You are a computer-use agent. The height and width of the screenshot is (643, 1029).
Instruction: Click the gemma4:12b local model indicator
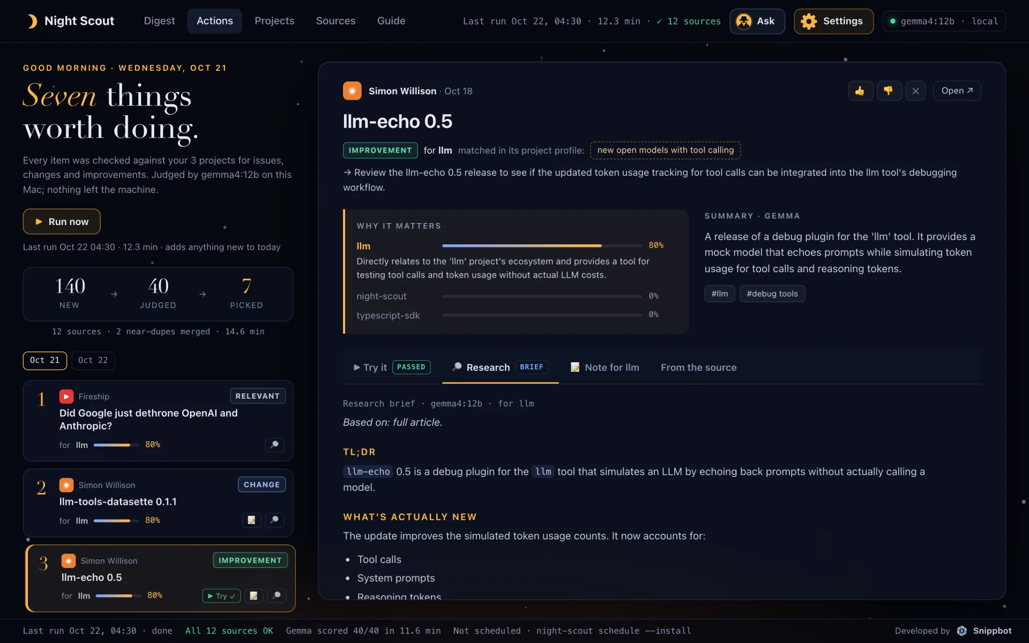click(944, 21)
